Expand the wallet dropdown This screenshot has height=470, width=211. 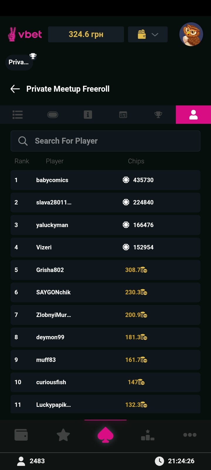(148, 34)
